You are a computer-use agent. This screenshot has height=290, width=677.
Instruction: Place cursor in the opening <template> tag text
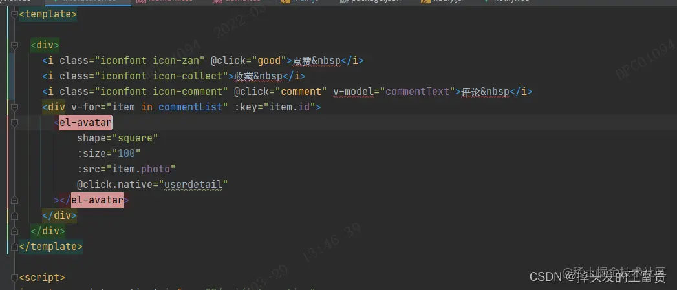point(48,14)
